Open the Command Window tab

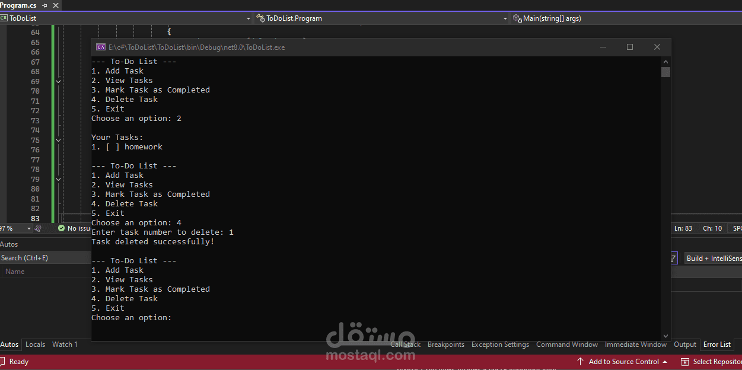567,345
